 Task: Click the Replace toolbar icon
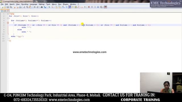point(45,7)
